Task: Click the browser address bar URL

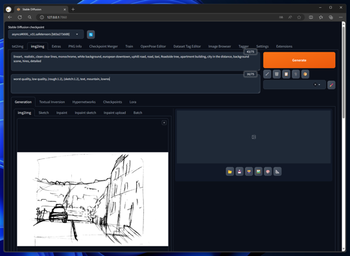Action: (56, 17)
